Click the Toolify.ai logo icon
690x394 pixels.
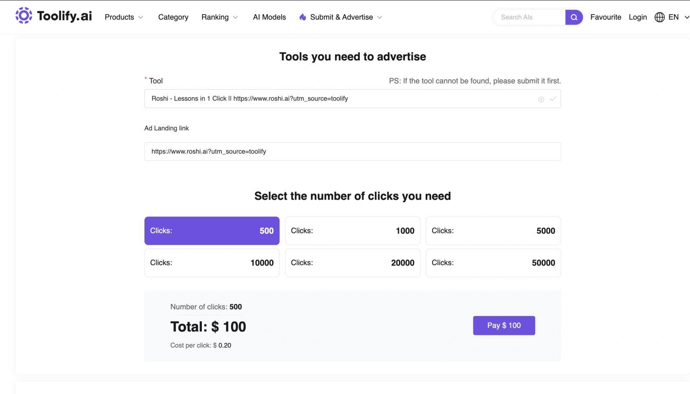click(24, 16)
